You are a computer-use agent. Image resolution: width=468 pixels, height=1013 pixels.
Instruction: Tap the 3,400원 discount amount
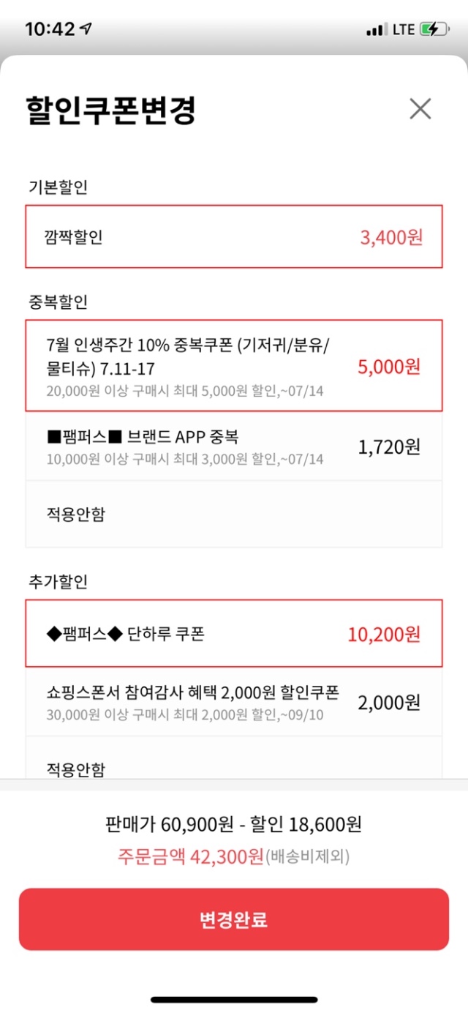pyautogui.click(x=391, y=237)
